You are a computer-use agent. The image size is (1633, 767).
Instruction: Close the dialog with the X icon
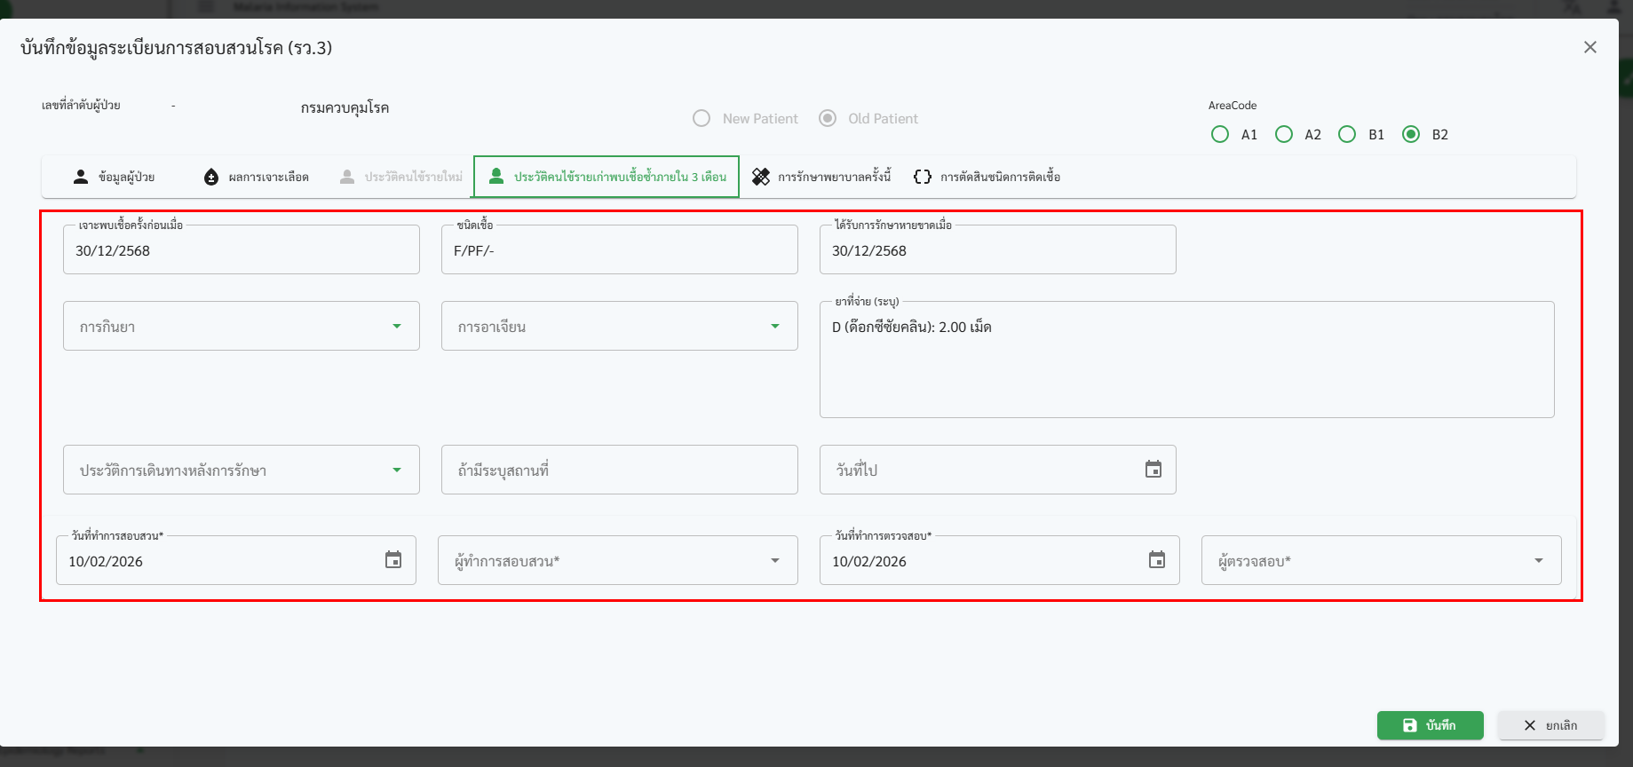point(1589,47)
